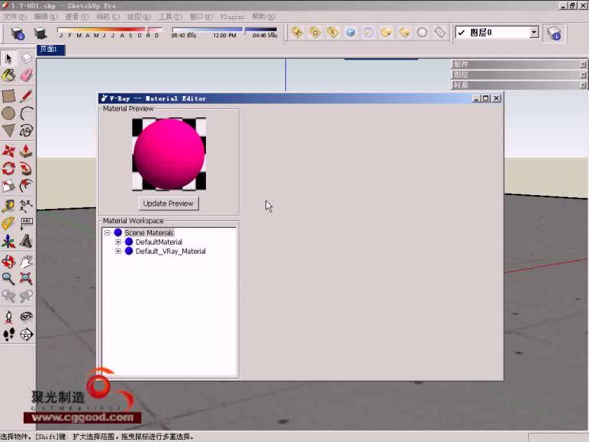Toggle the shadow settings box icon
The image size is (589, 442).
pyautogui.click(x=18, y=34)
